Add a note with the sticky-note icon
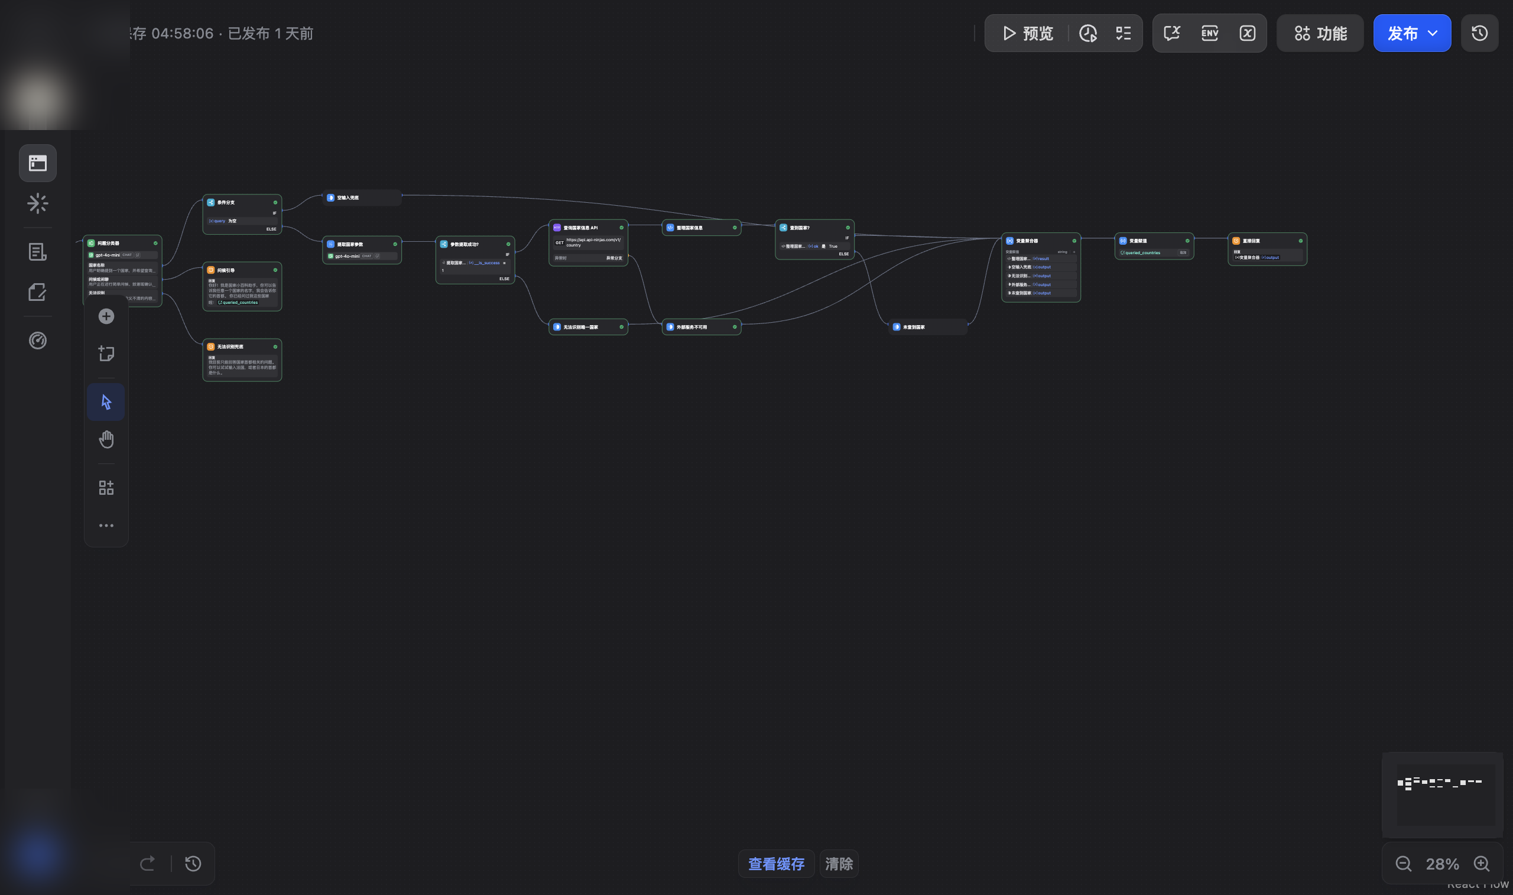Screen dimensions: 1513x895 (106, 354)
